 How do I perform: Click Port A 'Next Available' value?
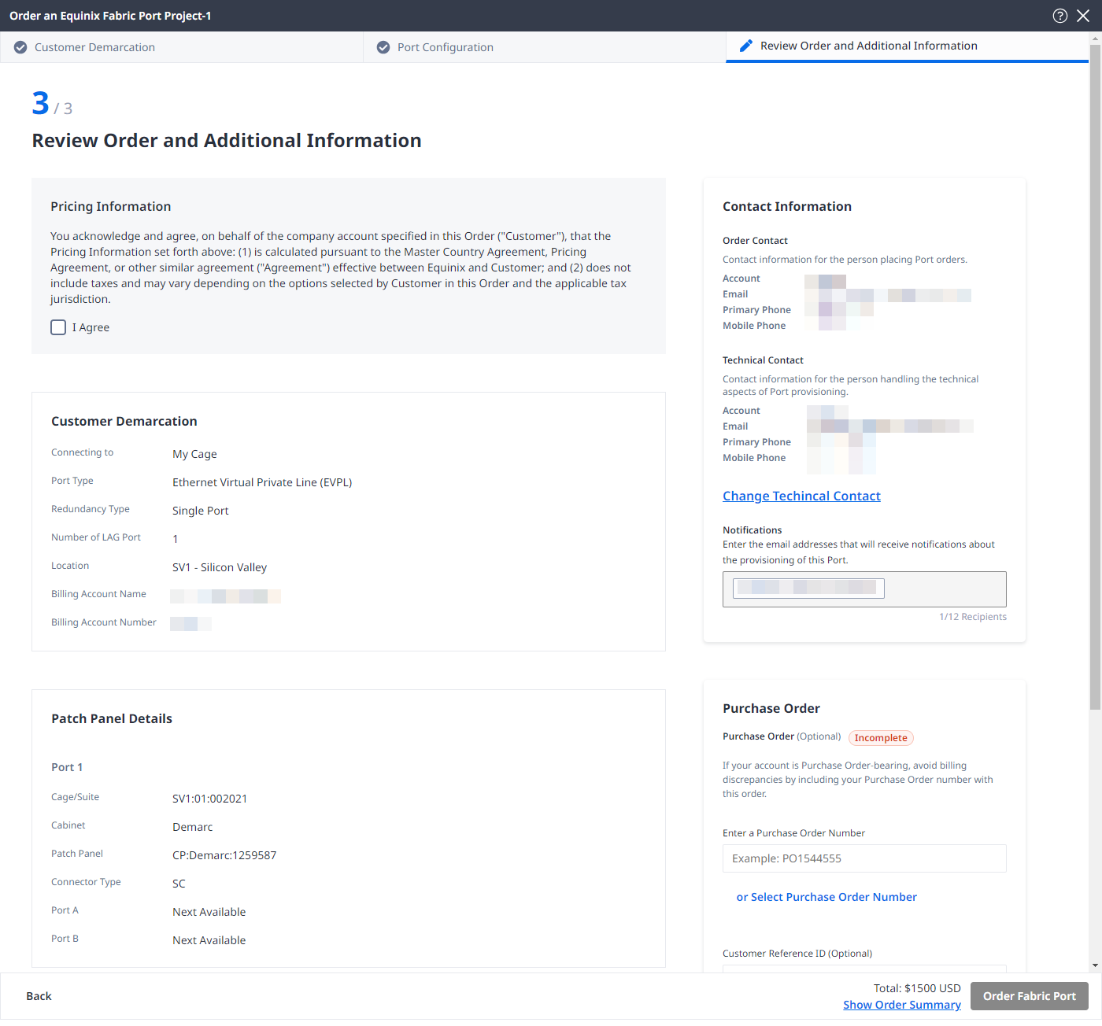click(209, 912)
